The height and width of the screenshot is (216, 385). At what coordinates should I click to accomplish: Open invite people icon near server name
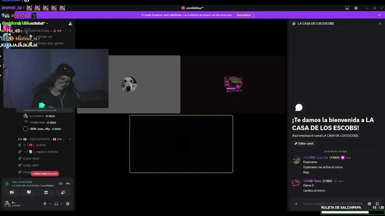pyautogui.click(x=70, y=23)
